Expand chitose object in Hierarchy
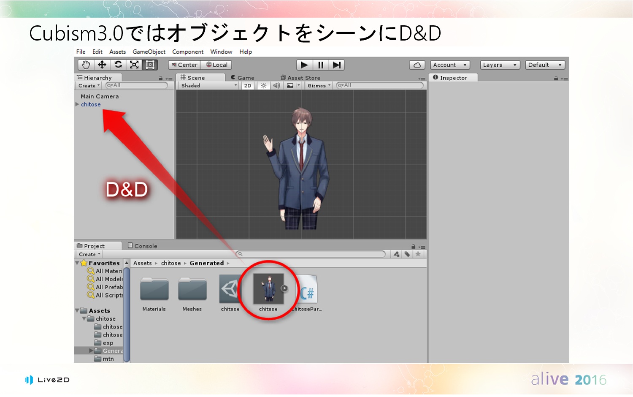This screenshot has height=397, width=633. click(77, 104)
